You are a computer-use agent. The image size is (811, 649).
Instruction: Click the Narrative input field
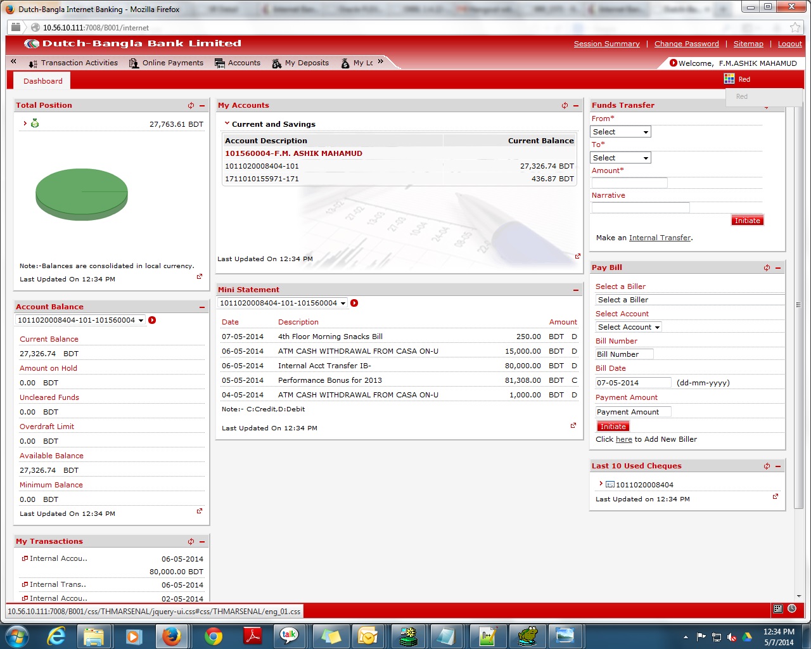pos(641,208)
